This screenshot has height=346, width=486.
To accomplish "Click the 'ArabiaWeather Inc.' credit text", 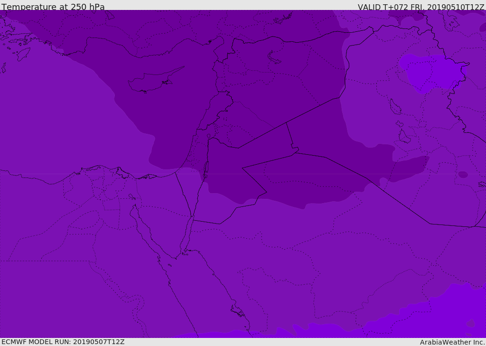I will pyautogui.click(x=452, y=342).
